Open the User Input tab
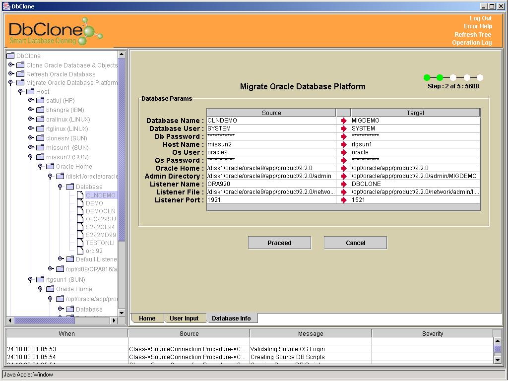Image resolution: width=508 pixels, height=381 pixels. 184,318
